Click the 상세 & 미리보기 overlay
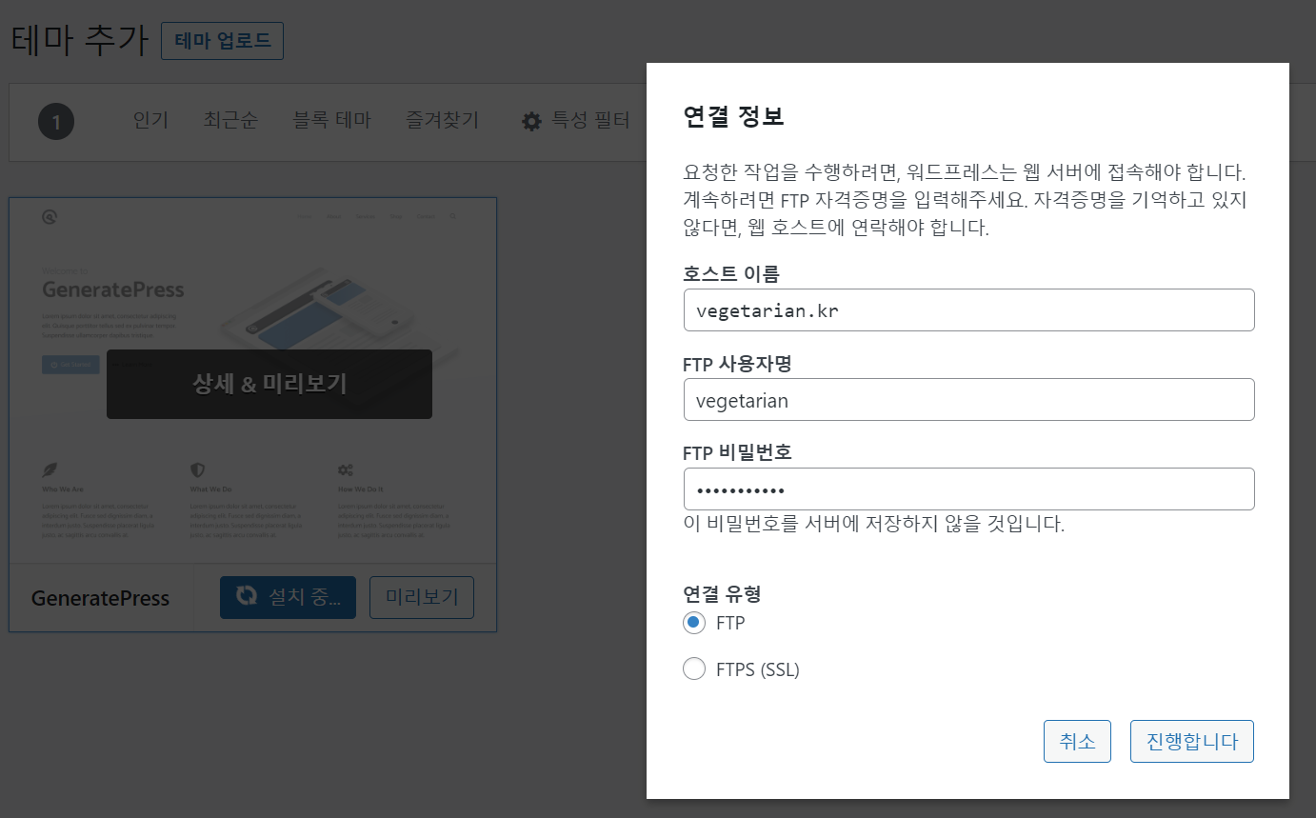This screenshot has width=1316, height=818. pos(269,384)
